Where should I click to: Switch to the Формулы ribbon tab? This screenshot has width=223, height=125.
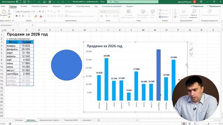[56, 6]
